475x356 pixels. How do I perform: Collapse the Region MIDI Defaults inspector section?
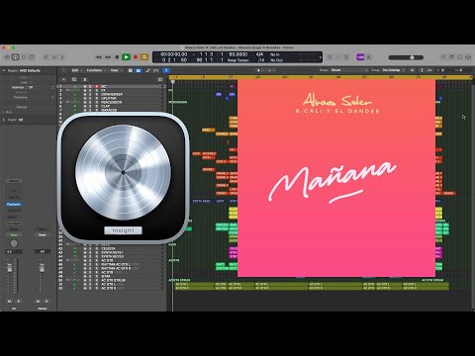tap(4, 70)
